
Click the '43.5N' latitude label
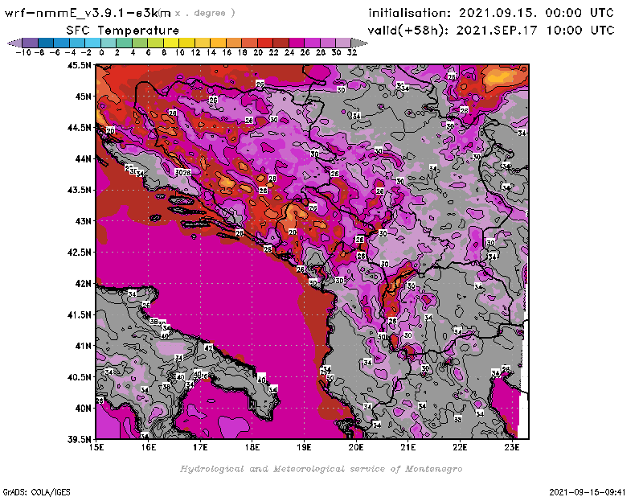pyautogui.click(x=79, y=190)
